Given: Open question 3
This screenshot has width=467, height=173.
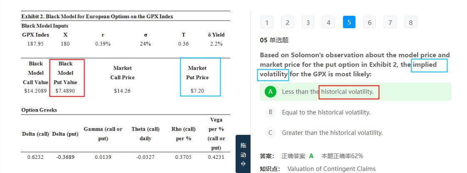Looking at the screenshot, I should 308,22.
